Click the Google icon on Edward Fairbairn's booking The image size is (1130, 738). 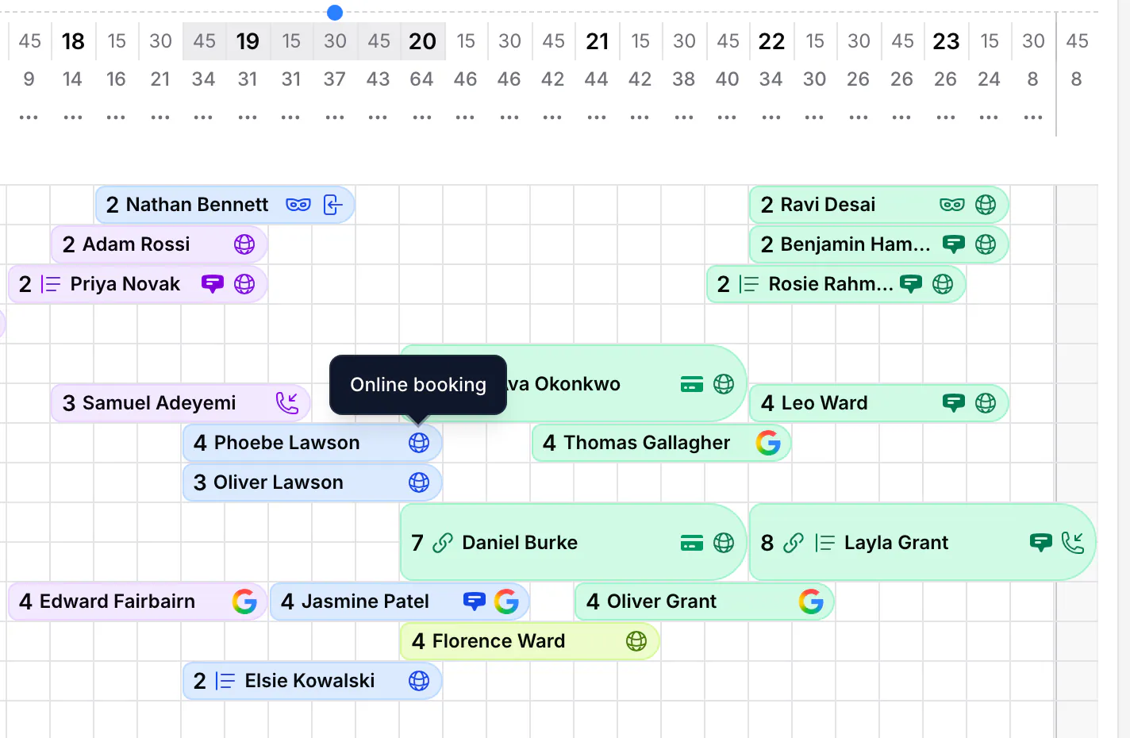244,602
